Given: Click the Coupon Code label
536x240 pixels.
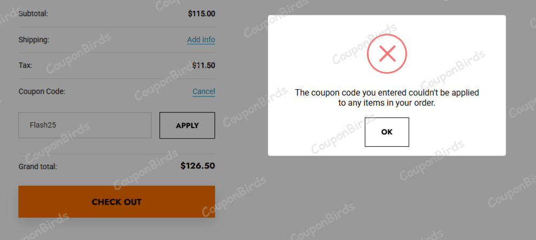Looking at the screenshot, I should (x=42, y=91).
